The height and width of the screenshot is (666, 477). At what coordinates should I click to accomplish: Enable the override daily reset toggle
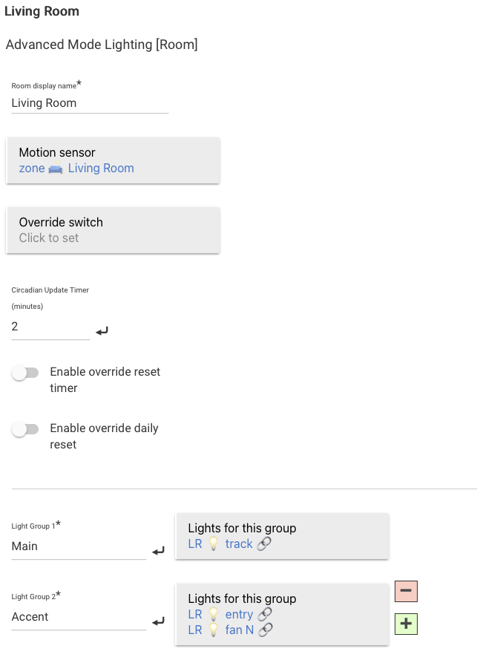[25, 429]
